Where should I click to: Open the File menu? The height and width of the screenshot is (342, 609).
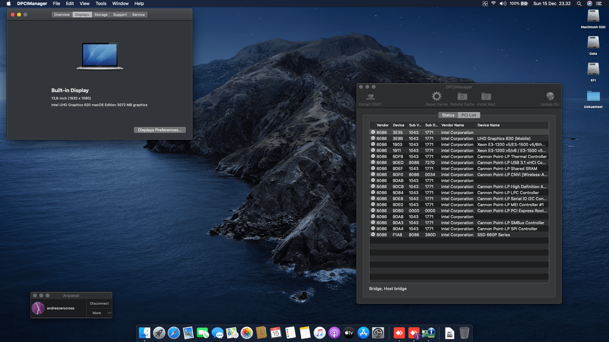pos(56,3)
